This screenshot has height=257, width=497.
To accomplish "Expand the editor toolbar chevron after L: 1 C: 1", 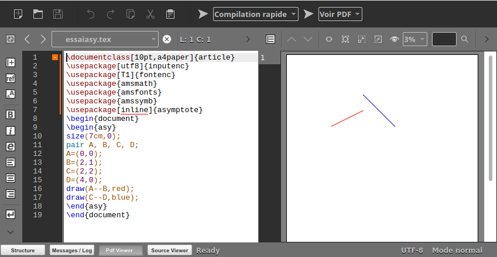I will coord(248,39).
